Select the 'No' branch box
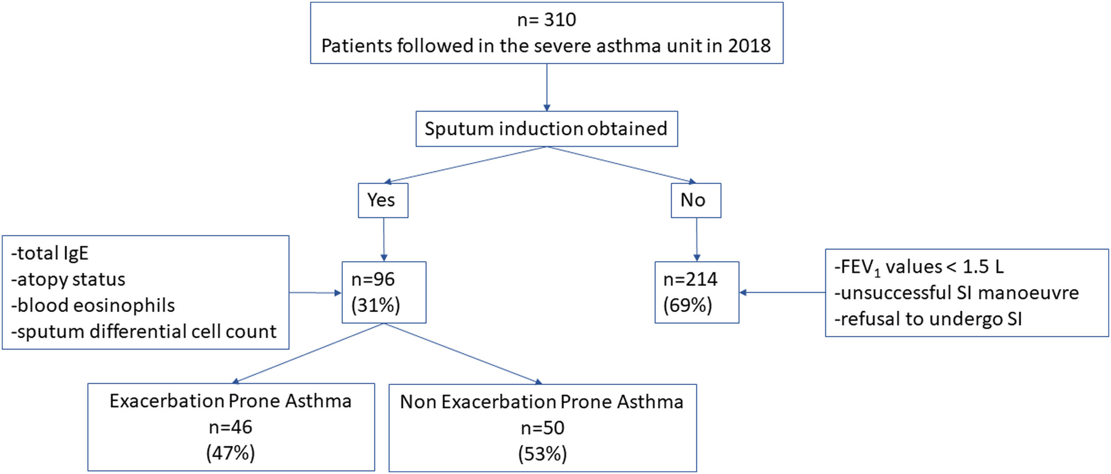This screenshot has height=474, width=1111. click(x=695, y=200)
